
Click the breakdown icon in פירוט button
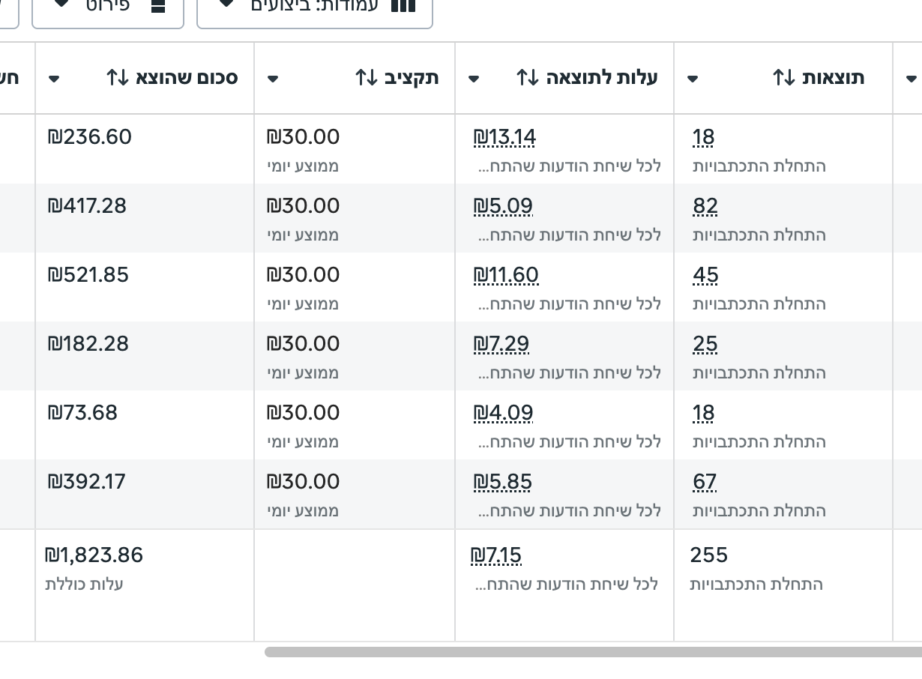click(x=158, y=6)
